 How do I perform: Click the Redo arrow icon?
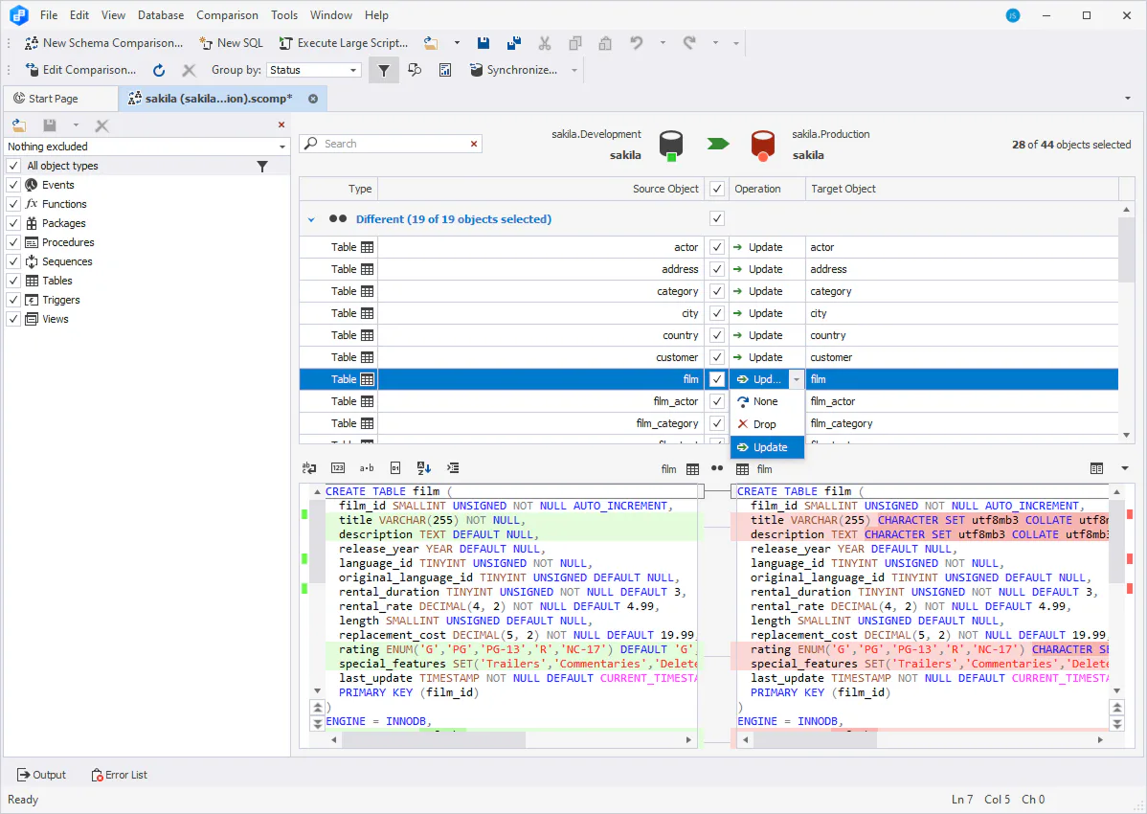click(x=689, y=43)
